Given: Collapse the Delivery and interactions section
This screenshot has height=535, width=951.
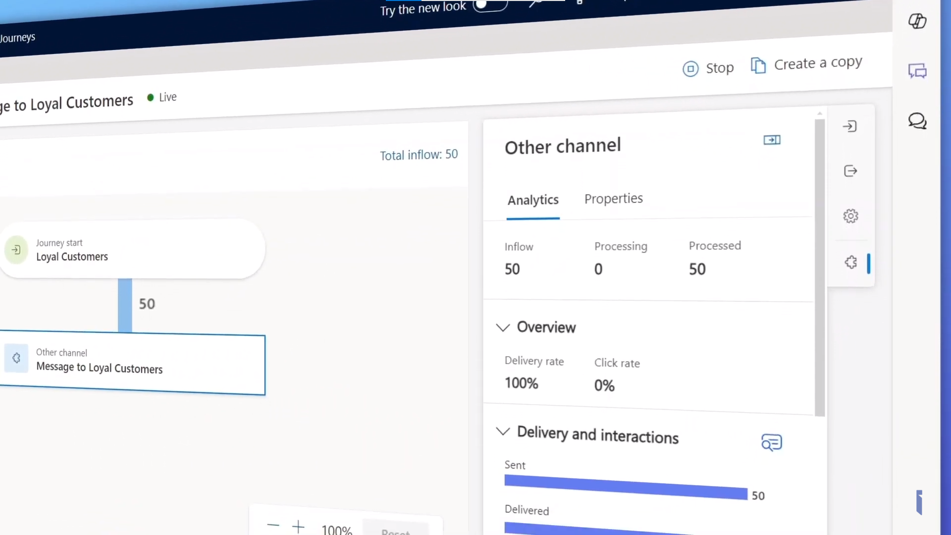Looking at the screenshot, I should coord(504,432).
